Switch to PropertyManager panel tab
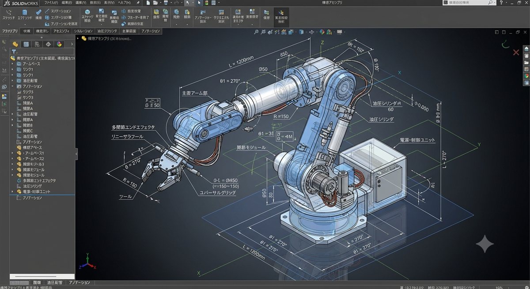The height and width of the screenshot is (289, 530). click(26, 44)
